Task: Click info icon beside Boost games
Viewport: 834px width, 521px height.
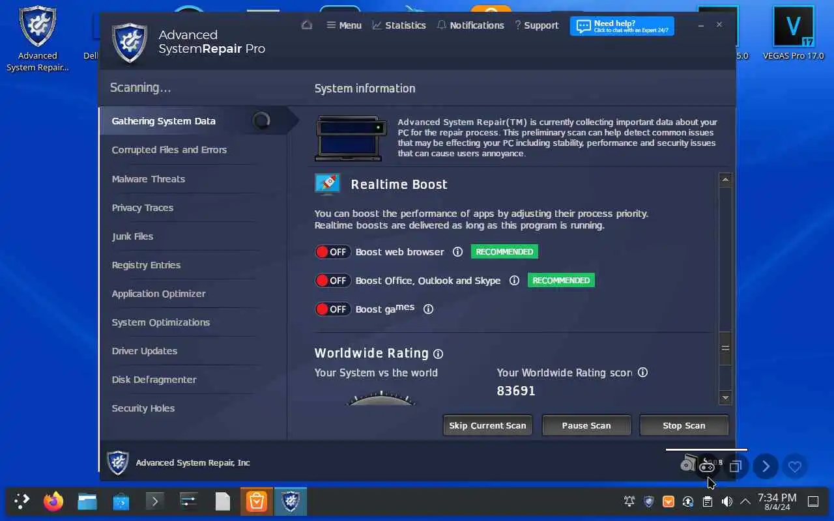Action: tap(428, 309)
